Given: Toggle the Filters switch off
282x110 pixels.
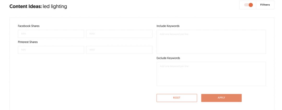Looking at the screenshot, I should pos(248,5).
